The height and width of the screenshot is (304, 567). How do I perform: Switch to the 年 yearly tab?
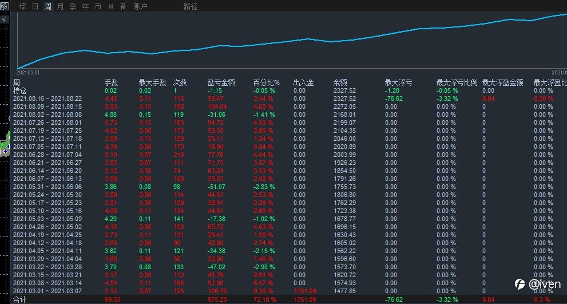86,6
